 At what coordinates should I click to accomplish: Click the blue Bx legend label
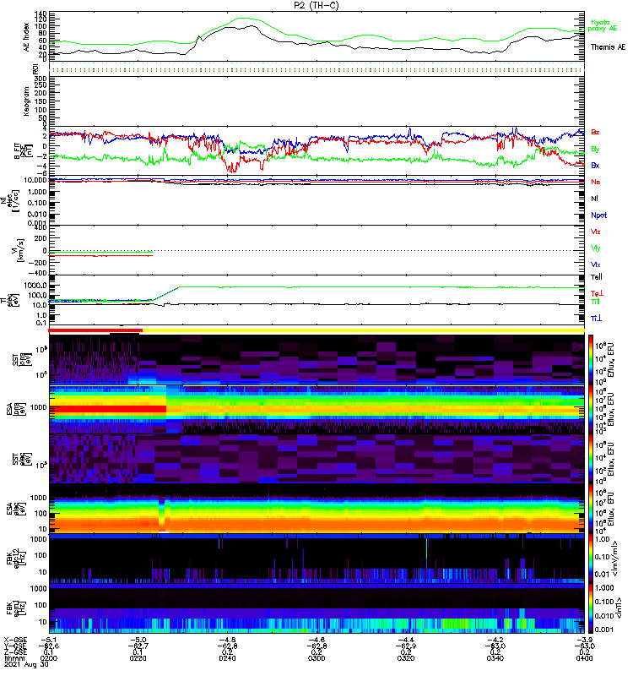(x=595, y=166)
